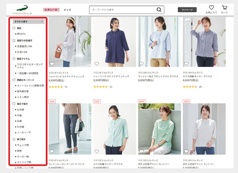The image size is (238, 173).
Task: Filter by 半袖
Action: point(19,115)
